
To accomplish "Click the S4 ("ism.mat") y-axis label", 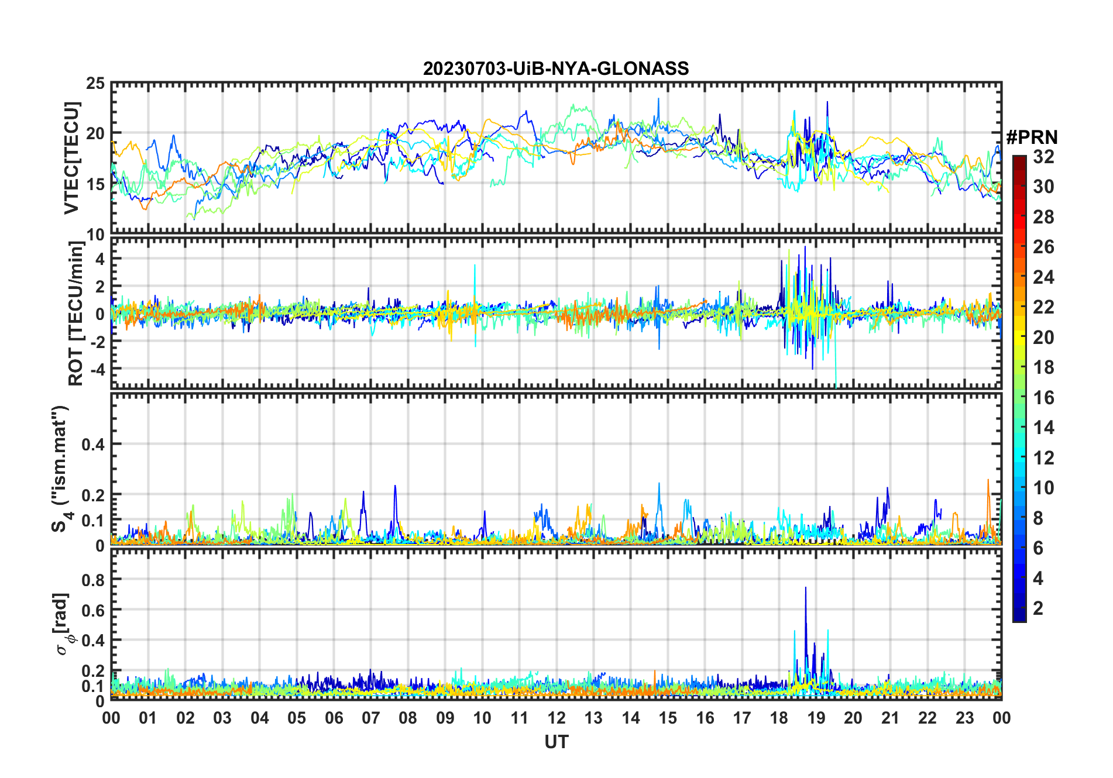I will [x=61, y=469].
